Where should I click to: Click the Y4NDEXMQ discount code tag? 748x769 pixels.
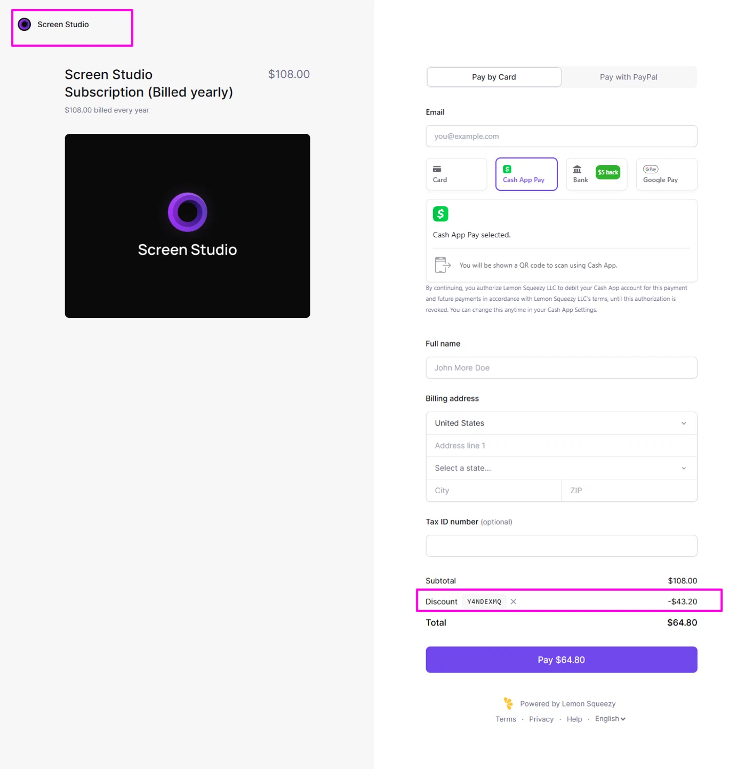[x=484, y=601]
